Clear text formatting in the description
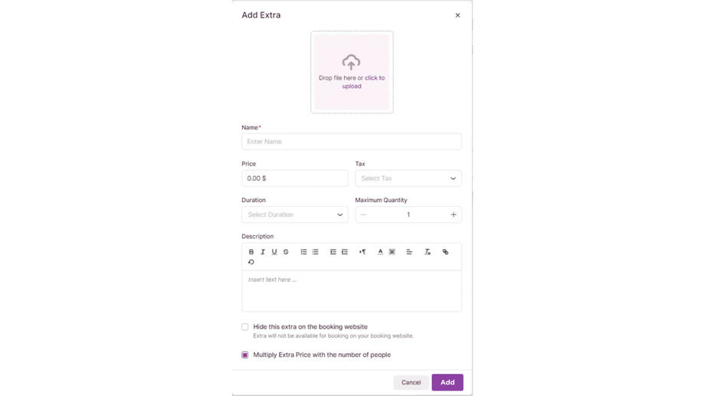This screenshot has width=705, height=396. (x=428, y=252)
